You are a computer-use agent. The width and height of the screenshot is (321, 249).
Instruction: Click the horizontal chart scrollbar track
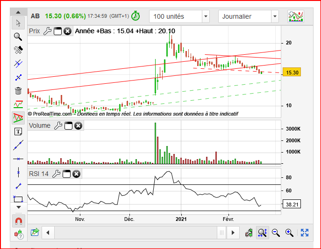tap(136, 232)
